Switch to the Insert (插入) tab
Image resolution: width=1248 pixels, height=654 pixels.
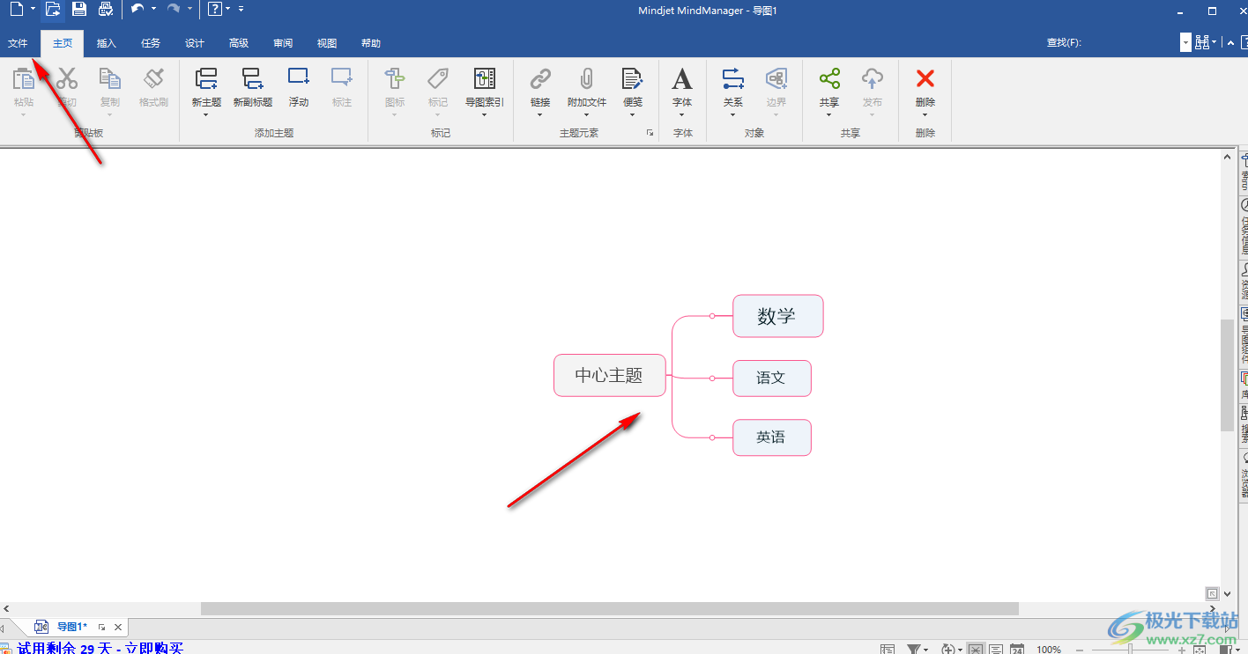point(107,43)
